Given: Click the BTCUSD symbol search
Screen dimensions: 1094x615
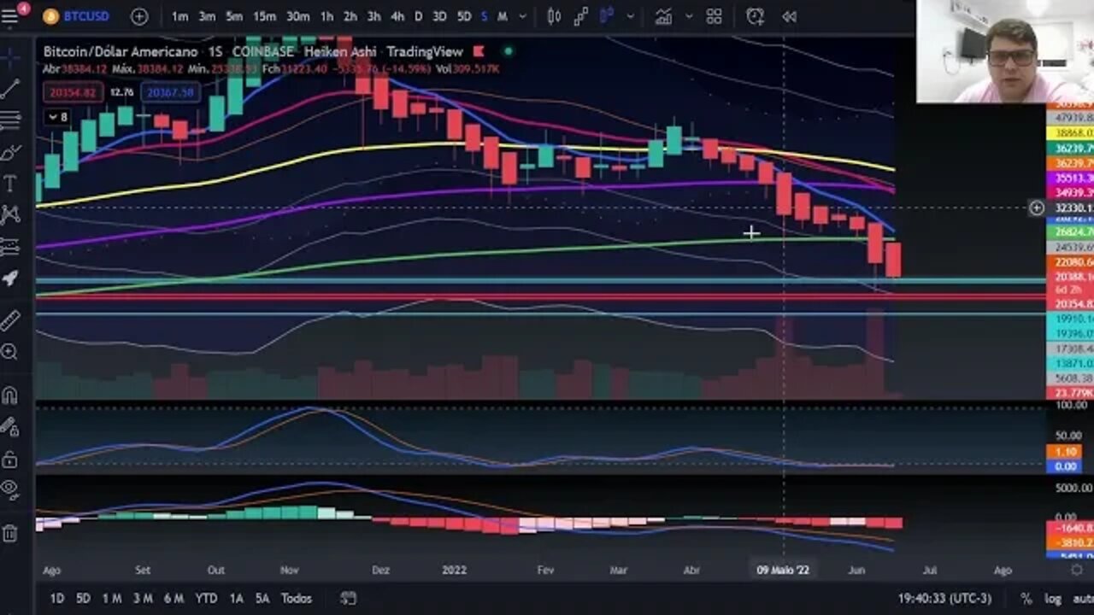Looking at the screenshot, I should [x=77, y=16].
